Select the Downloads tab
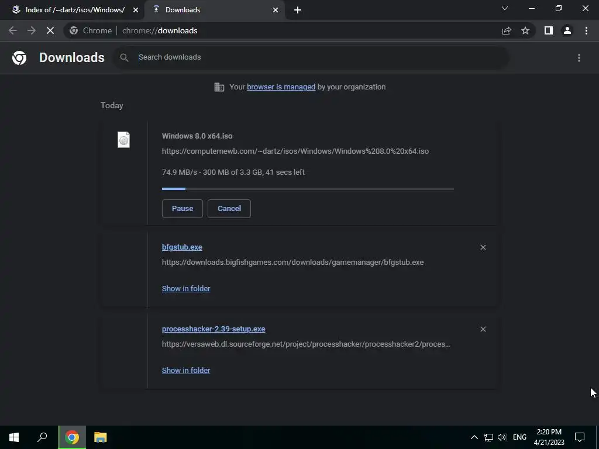Viewport: 599px width, 449px height. (215, 10)
